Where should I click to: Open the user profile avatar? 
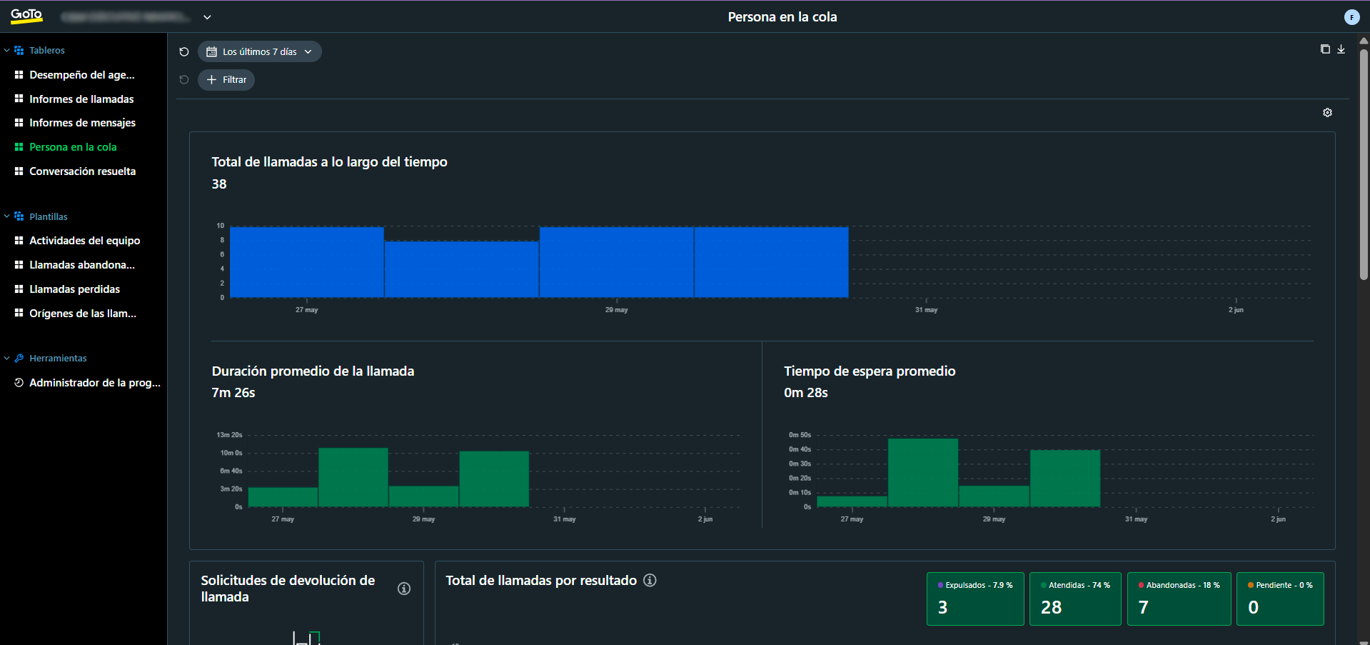1351,17
